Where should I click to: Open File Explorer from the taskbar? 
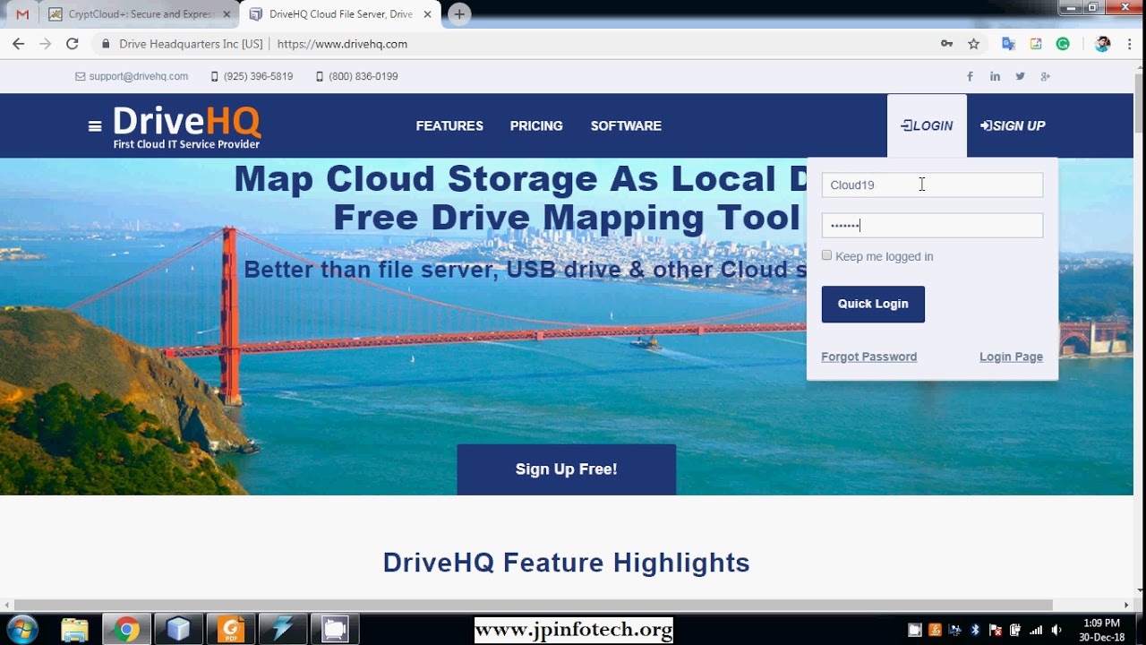click(75, 630)
